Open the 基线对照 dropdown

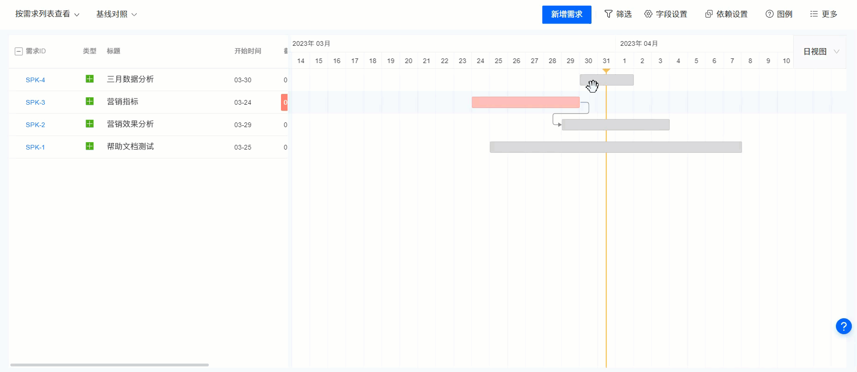tap(117, 14)
